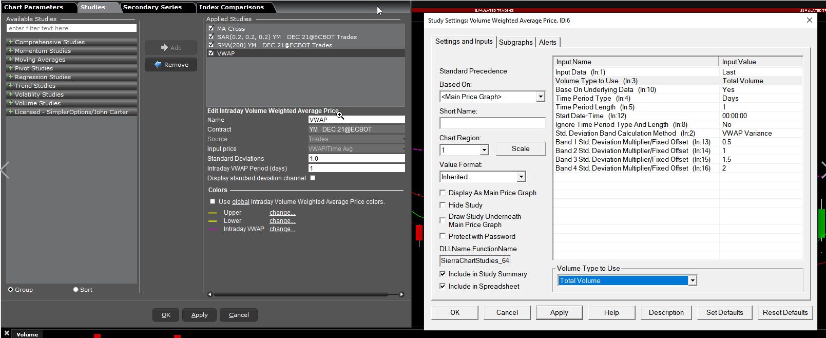The height and width of the screenshot is (338, 826).
Task: Click the magenta Intraday VWAP swatch
Action: pyautogui.click(x=213, y=229)
